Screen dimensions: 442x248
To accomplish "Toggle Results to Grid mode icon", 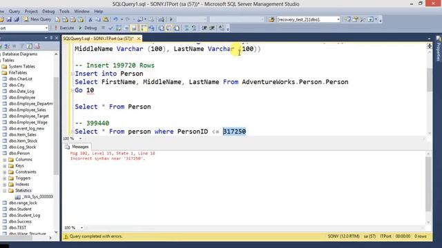I will [169, 28].
